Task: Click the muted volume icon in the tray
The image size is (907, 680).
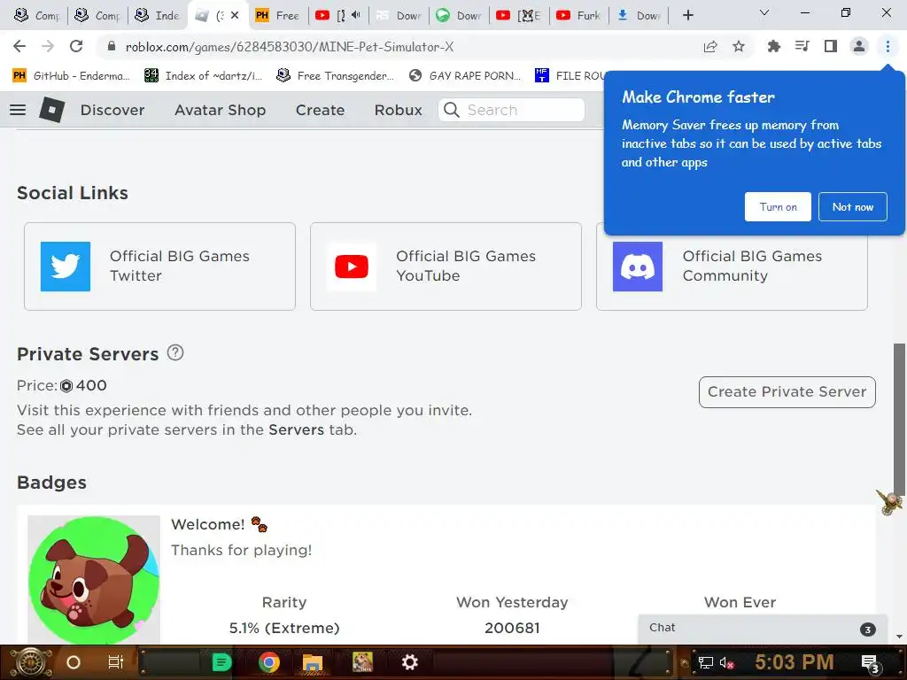Action: pyautogui.click(x=726, y=662)
